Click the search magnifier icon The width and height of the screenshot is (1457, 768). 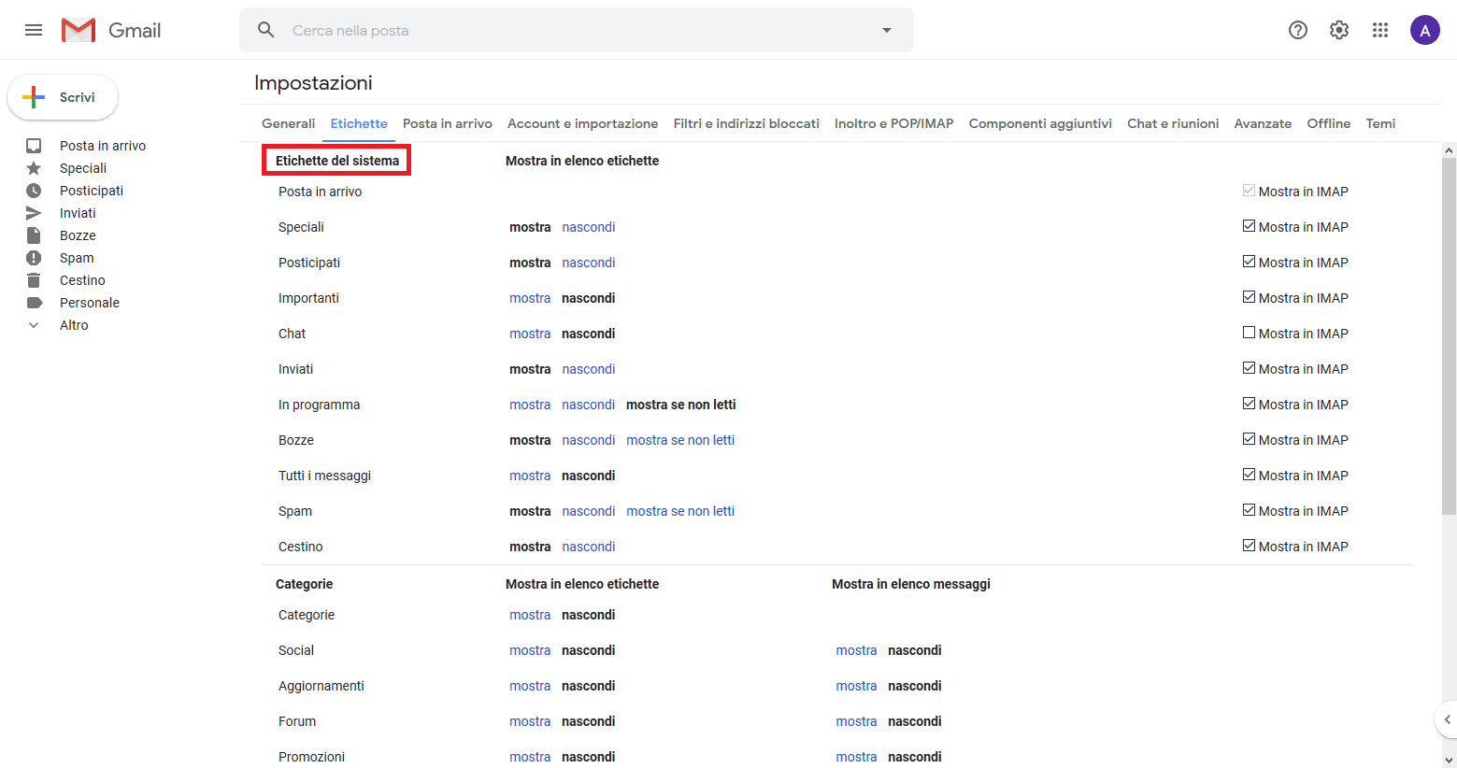coord(266,30)
